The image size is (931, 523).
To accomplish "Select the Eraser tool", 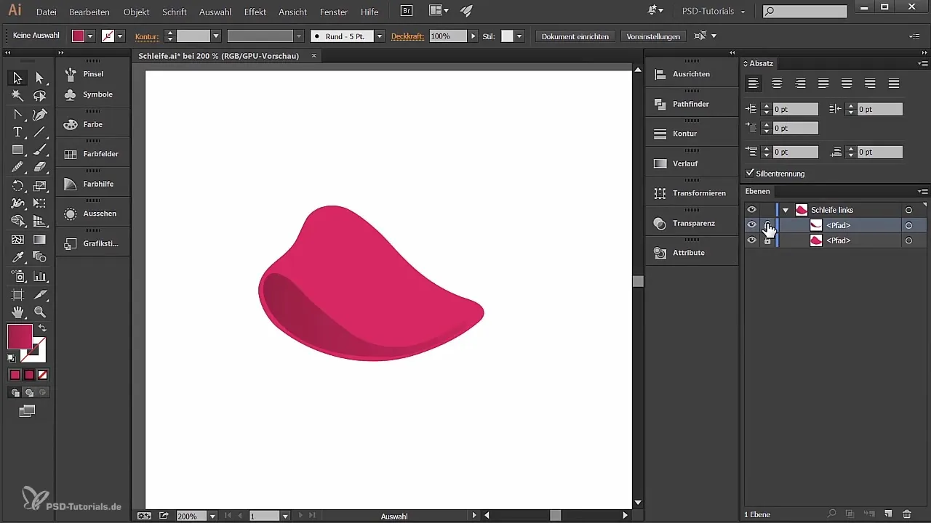I will [x=40, y=167].
